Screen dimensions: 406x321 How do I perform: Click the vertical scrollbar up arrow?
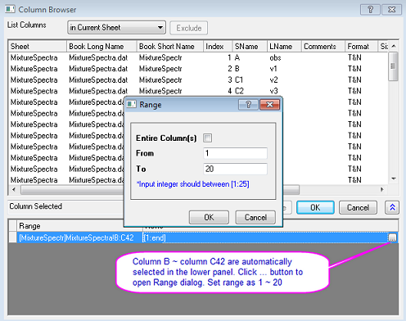click(x=393, y=46)
